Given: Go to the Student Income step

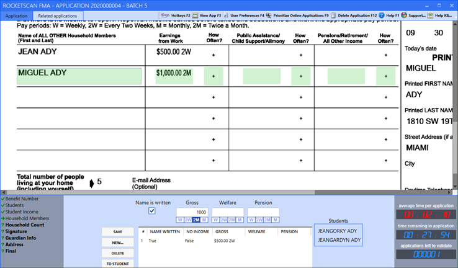Looking at the screenshot, I should pyautogui.click(x=22, y=212).
